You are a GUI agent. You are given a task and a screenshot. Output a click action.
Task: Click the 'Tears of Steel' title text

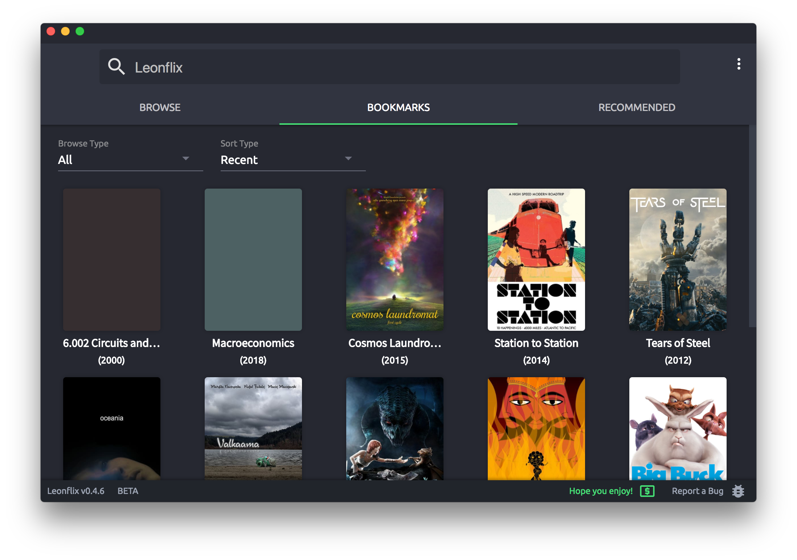tap(678, 343)
